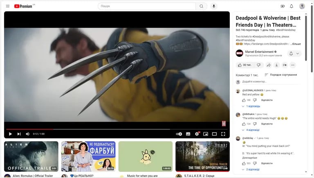Open the hamburger guide menu
314x178 pixels.
point(8,6)
